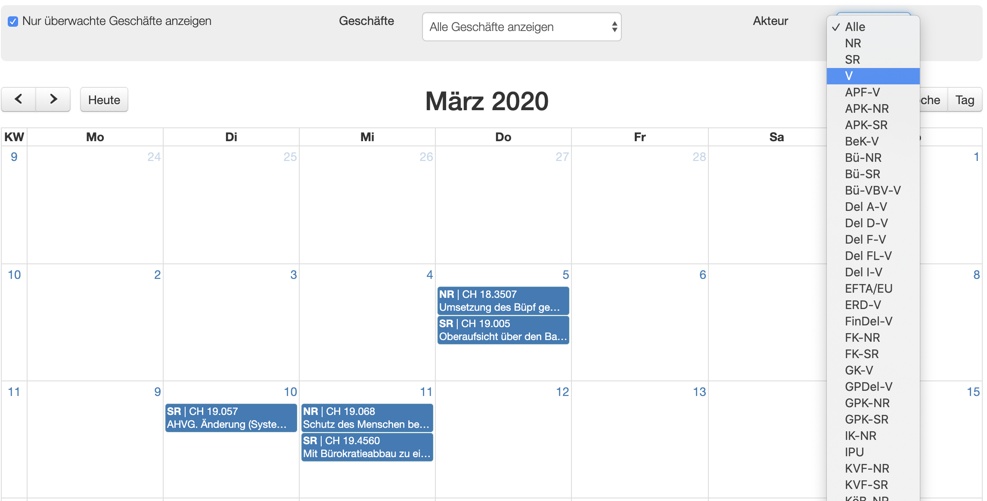Select the Alle option with checkmark
987x501 pixels.
(x=873, y=27)
